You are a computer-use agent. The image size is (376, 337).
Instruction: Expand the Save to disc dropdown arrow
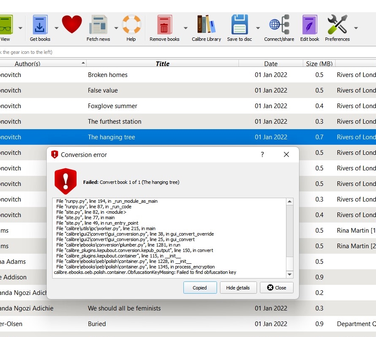point(258,28)
